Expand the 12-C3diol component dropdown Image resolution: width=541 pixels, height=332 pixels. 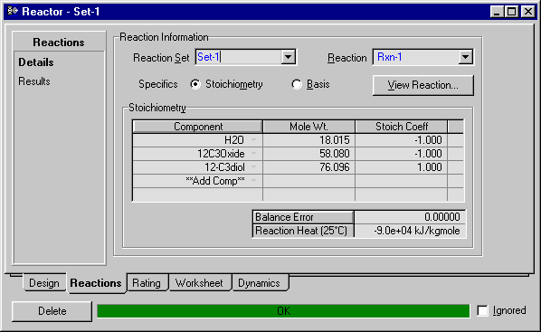tap(253, 167)
